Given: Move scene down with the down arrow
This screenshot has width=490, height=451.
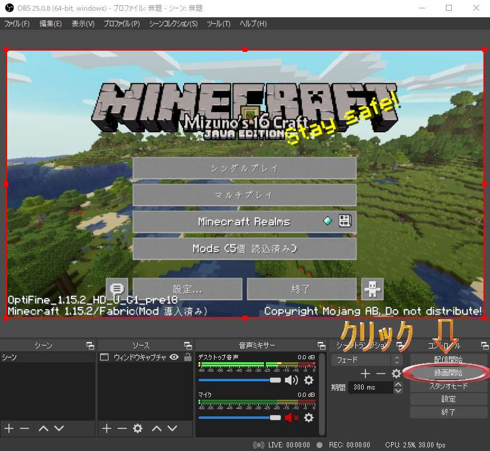Looking at the screenshot, I should coord(59,428).
